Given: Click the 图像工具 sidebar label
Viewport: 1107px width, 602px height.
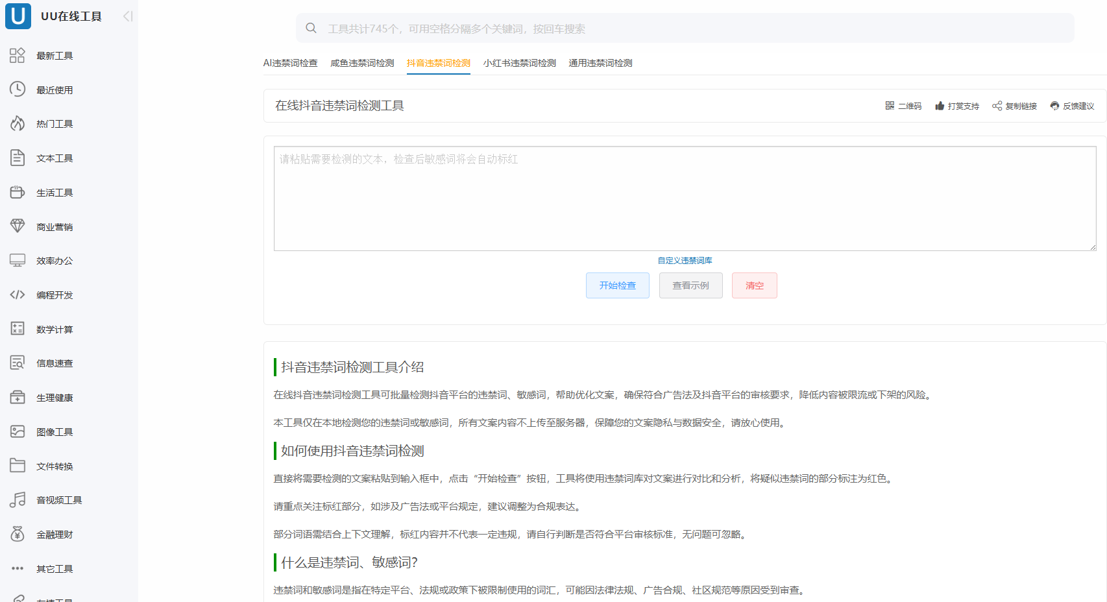Looking at the screenshot, I should pos(55,432).
